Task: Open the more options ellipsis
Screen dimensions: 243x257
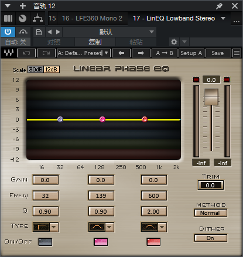Action: pos(237,21)
